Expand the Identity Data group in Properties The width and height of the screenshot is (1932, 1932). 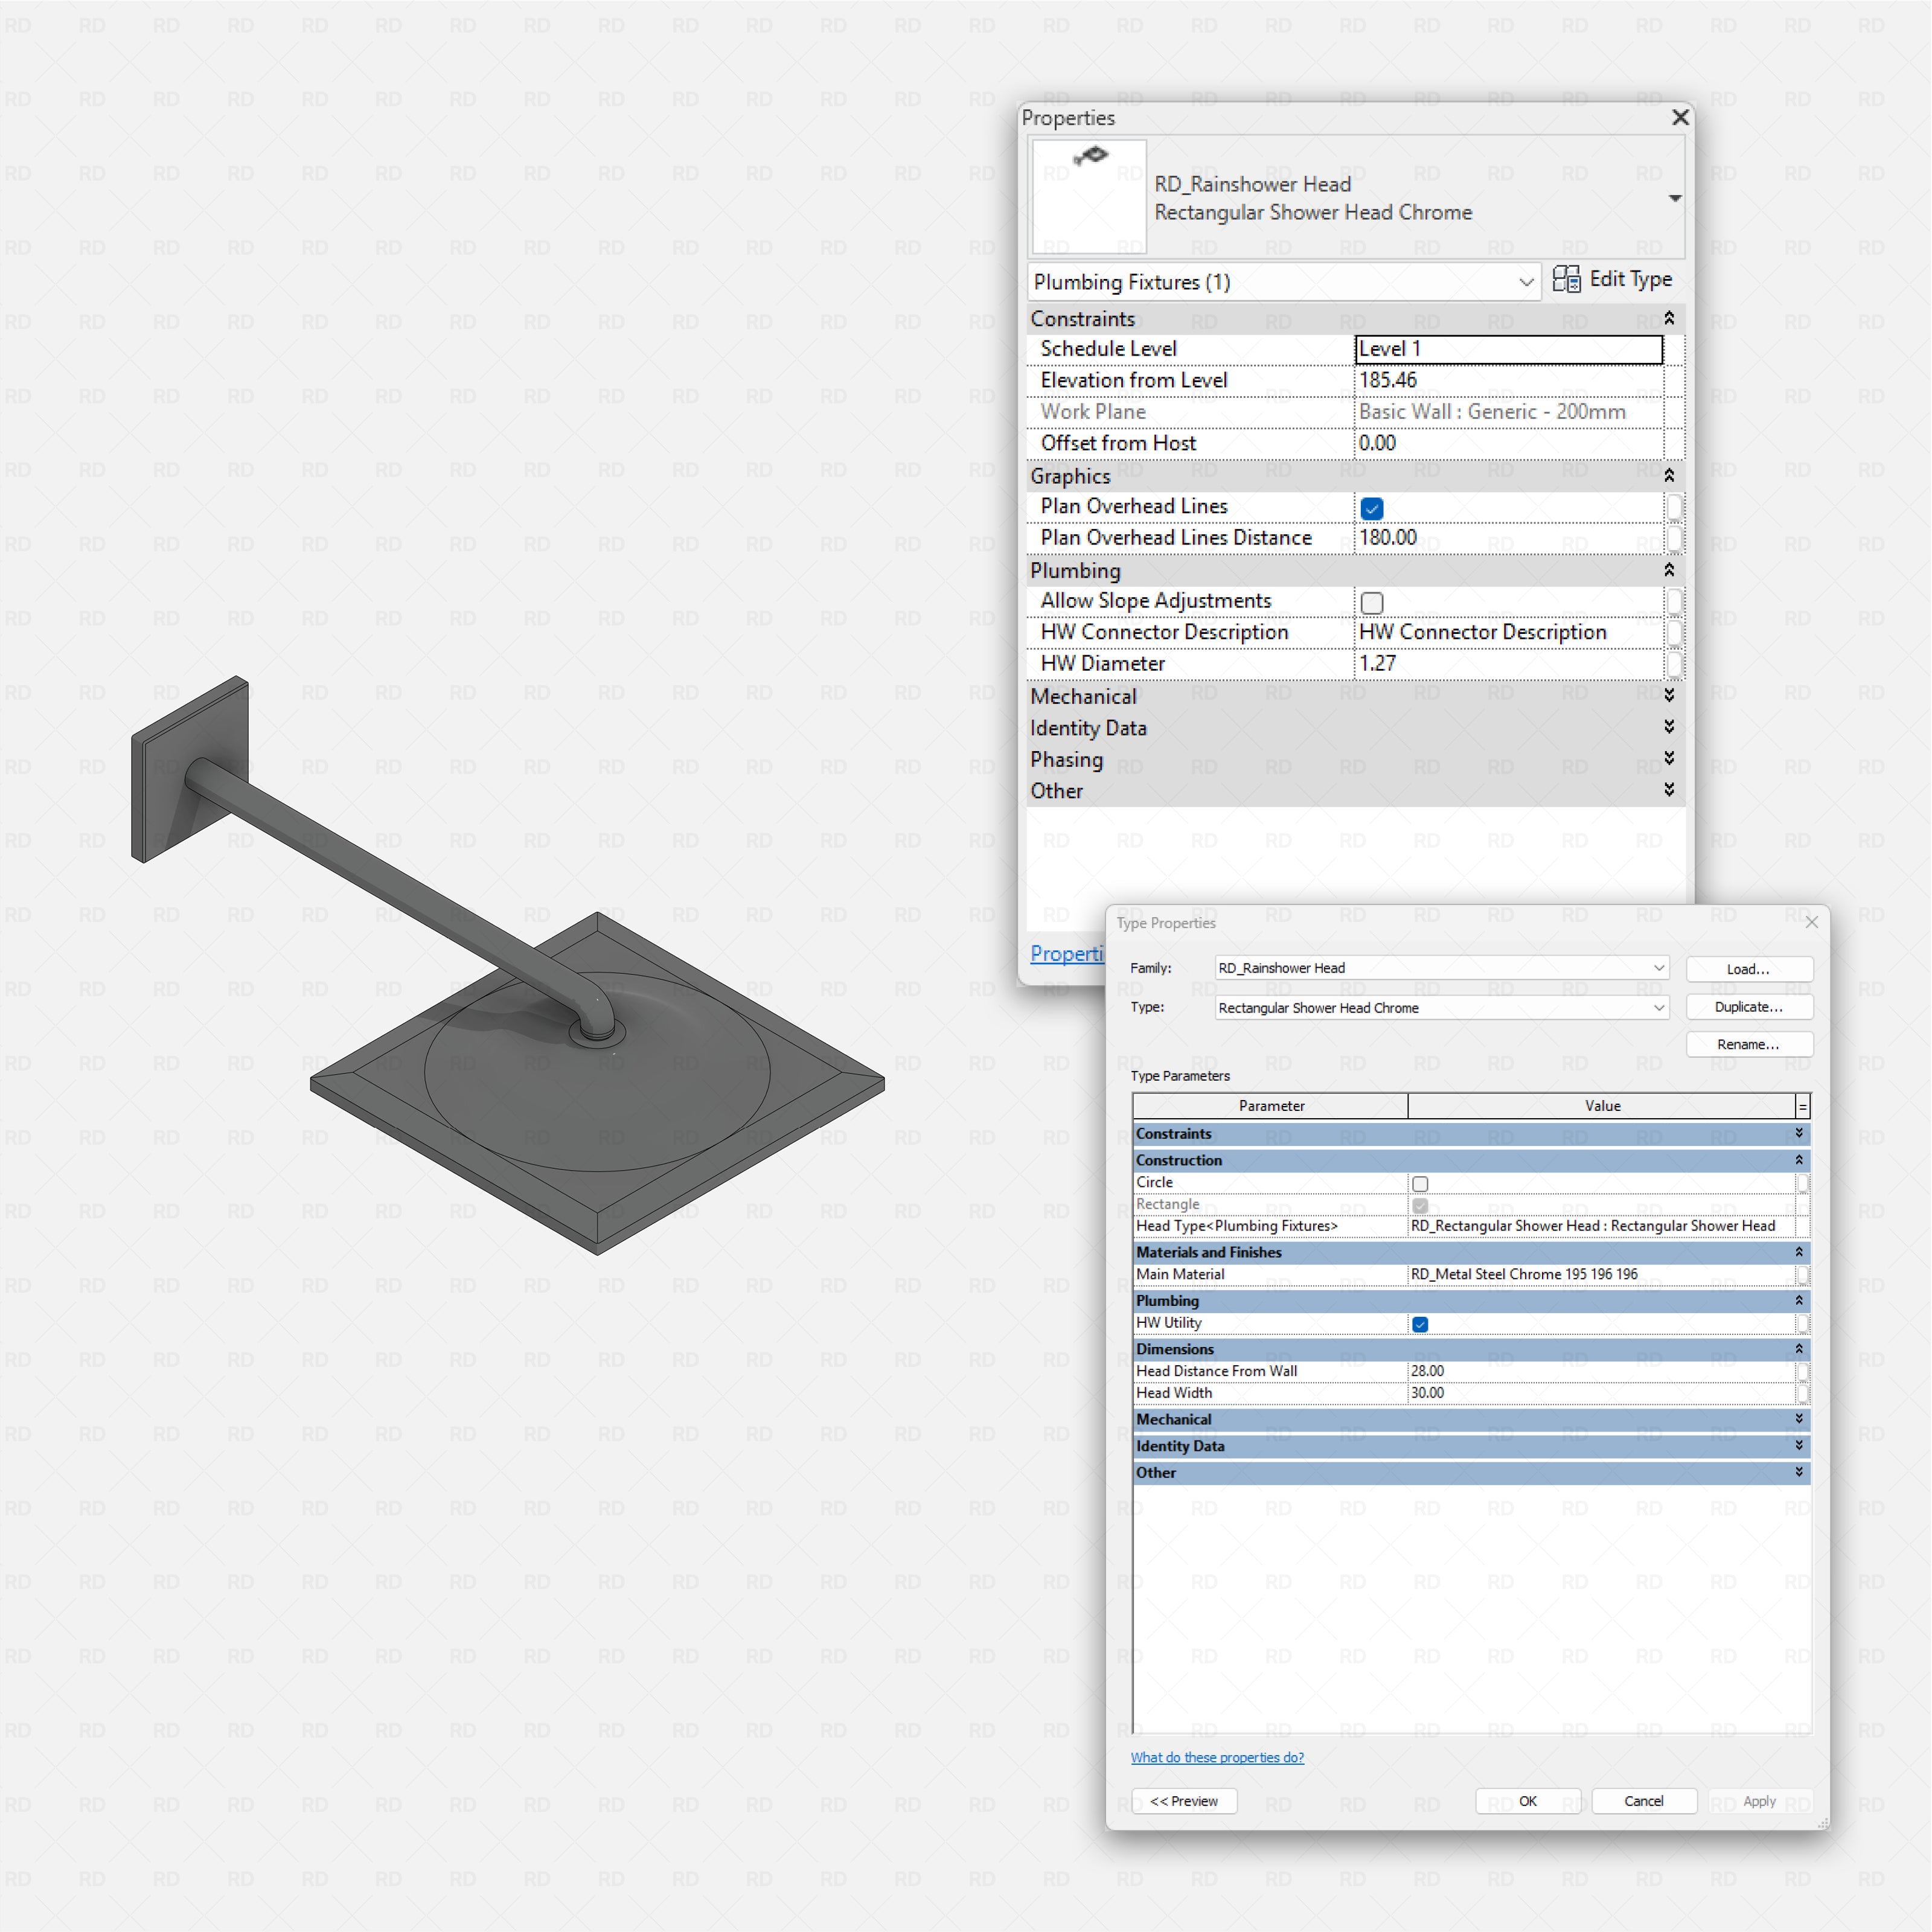pos(1669,727)
